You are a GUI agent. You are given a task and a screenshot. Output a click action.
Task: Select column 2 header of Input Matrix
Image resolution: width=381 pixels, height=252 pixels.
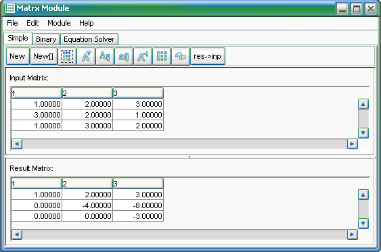87,93
